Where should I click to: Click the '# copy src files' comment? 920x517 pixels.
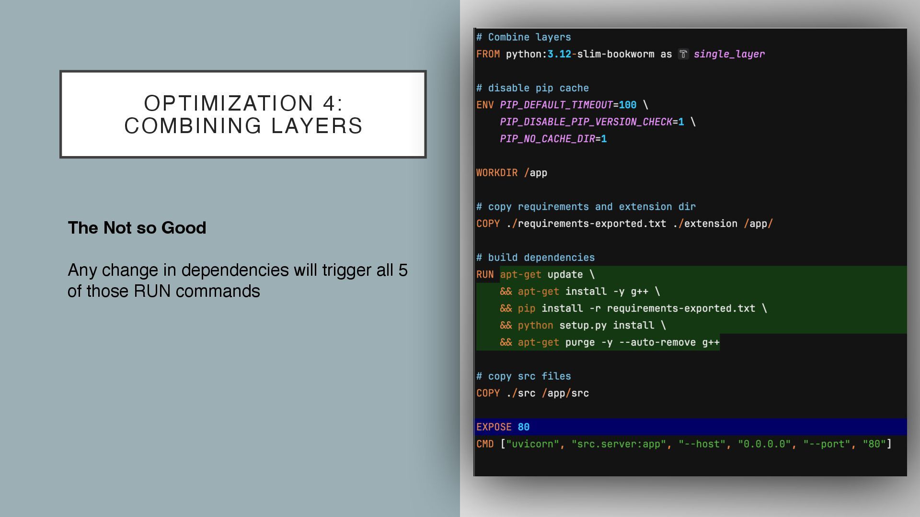pyautogui.click(x=523, y=376)
